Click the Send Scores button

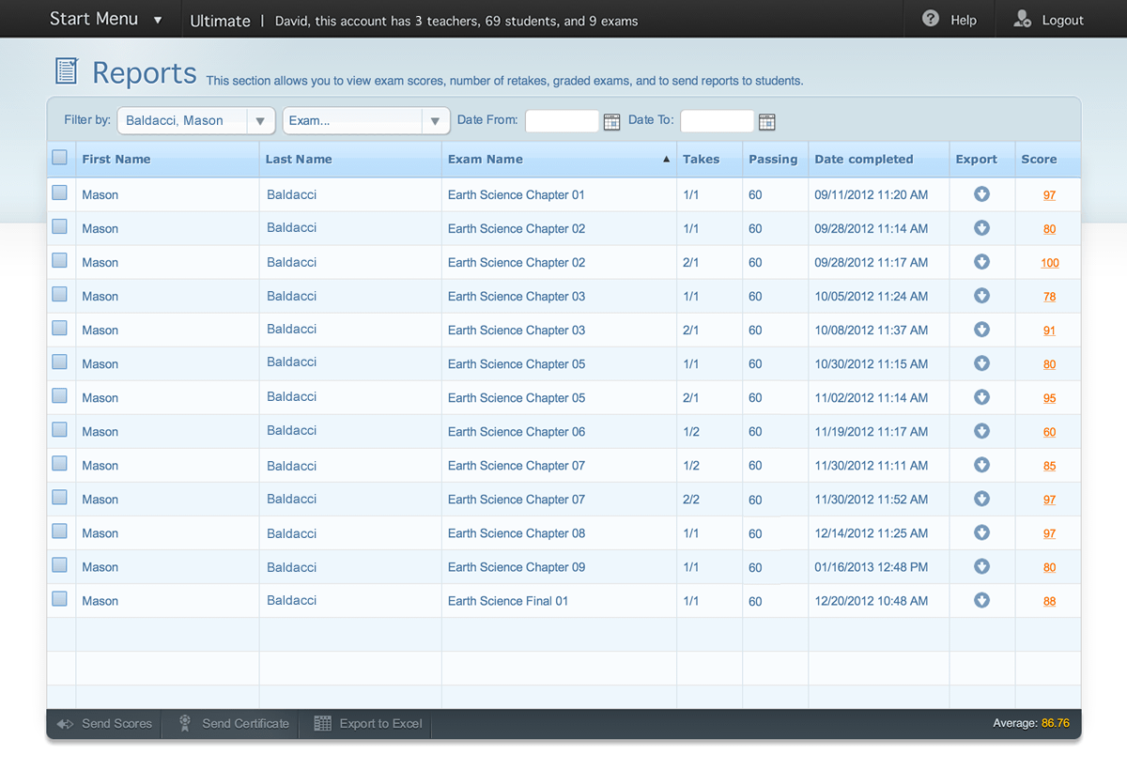pyautogui.click(x=105, y=723)
